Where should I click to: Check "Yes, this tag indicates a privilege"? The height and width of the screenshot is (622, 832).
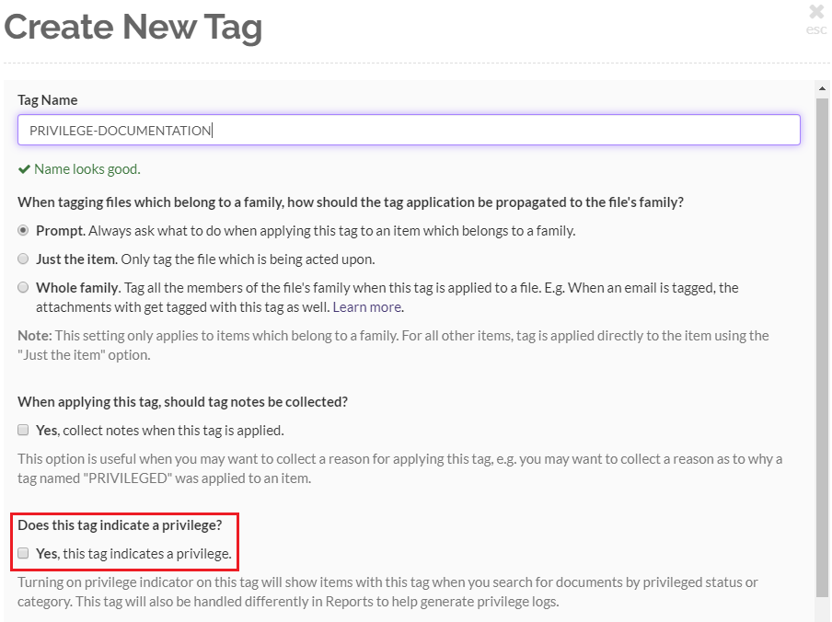pyautogui.click(x=23, y=554)
